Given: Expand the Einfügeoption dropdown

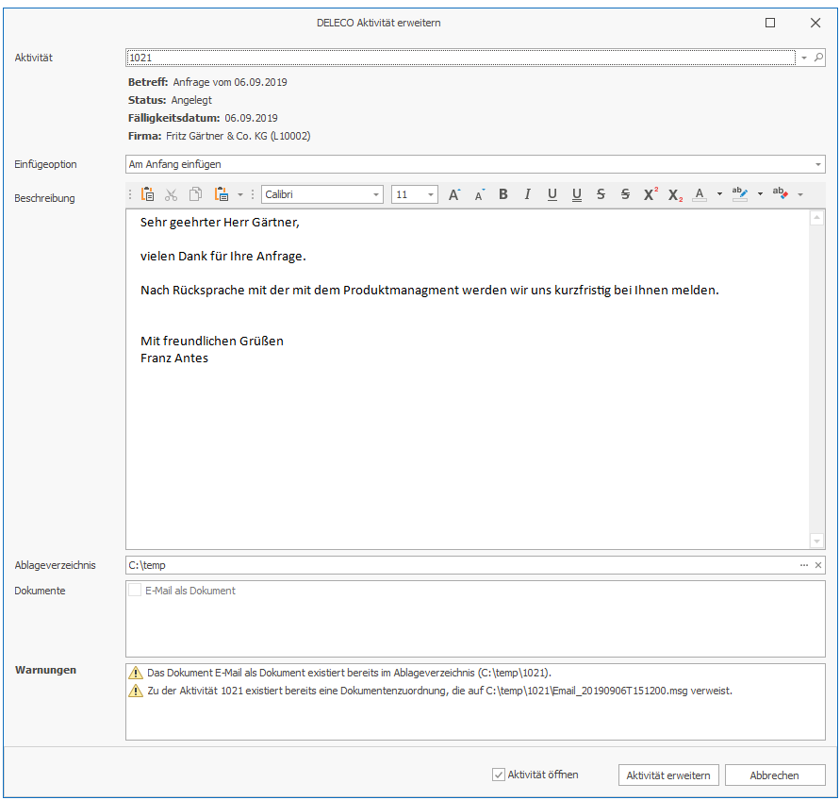Looking at the screenshot, I should tap(817, 164).
